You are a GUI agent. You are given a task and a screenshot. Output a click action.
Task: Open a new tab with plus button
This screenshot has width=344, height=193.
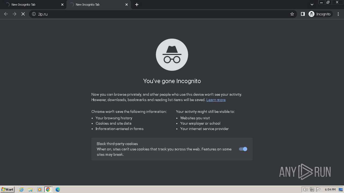(x=137, y=5)
